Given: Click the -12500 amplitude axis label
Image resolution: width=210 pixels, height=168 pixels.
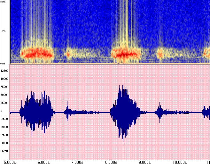Looking at the screenshot, I should 4,151.
